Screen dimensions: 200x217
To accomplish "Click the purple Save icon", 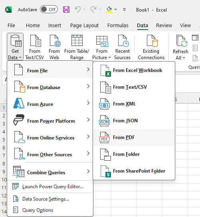I will pyautogui.click(x=66, y=10).
